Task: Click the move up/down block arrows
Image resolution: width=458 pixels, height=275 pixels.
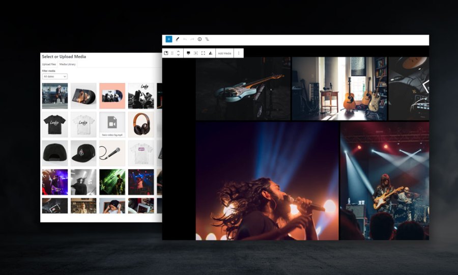Action: (178, 53)
